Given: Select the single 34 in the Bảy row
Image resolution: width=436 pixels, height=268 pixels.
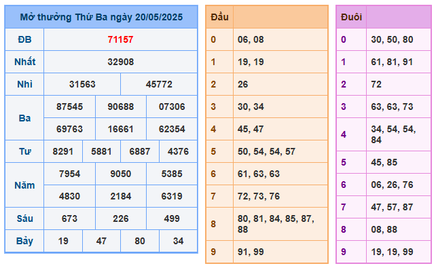Looking at the screenshot, I should point(178,241).
